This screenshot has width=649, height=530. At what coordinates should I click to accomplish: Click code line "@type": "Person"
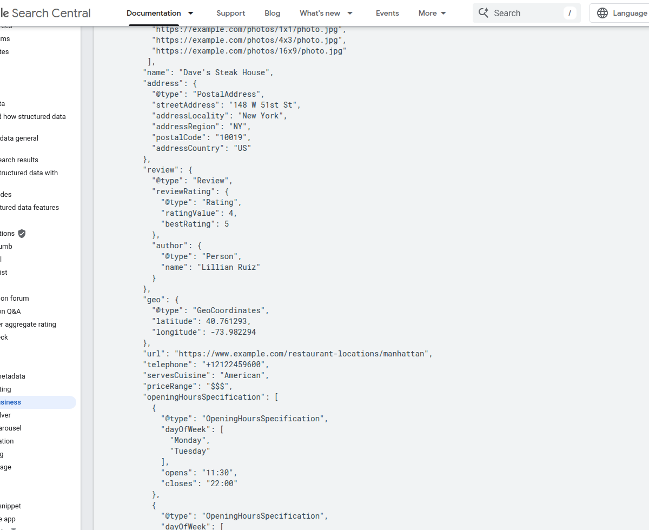[201, 256]
